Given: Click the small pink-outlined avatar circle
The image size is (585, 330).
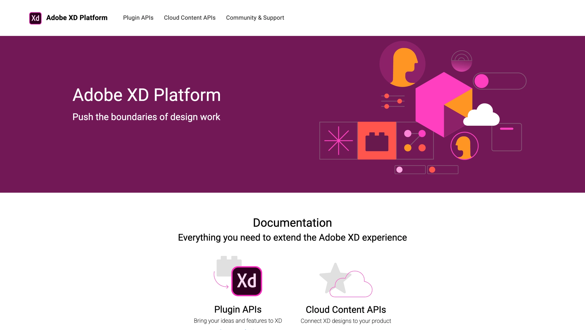Looking at the screenshot, I should coord(464,146).
